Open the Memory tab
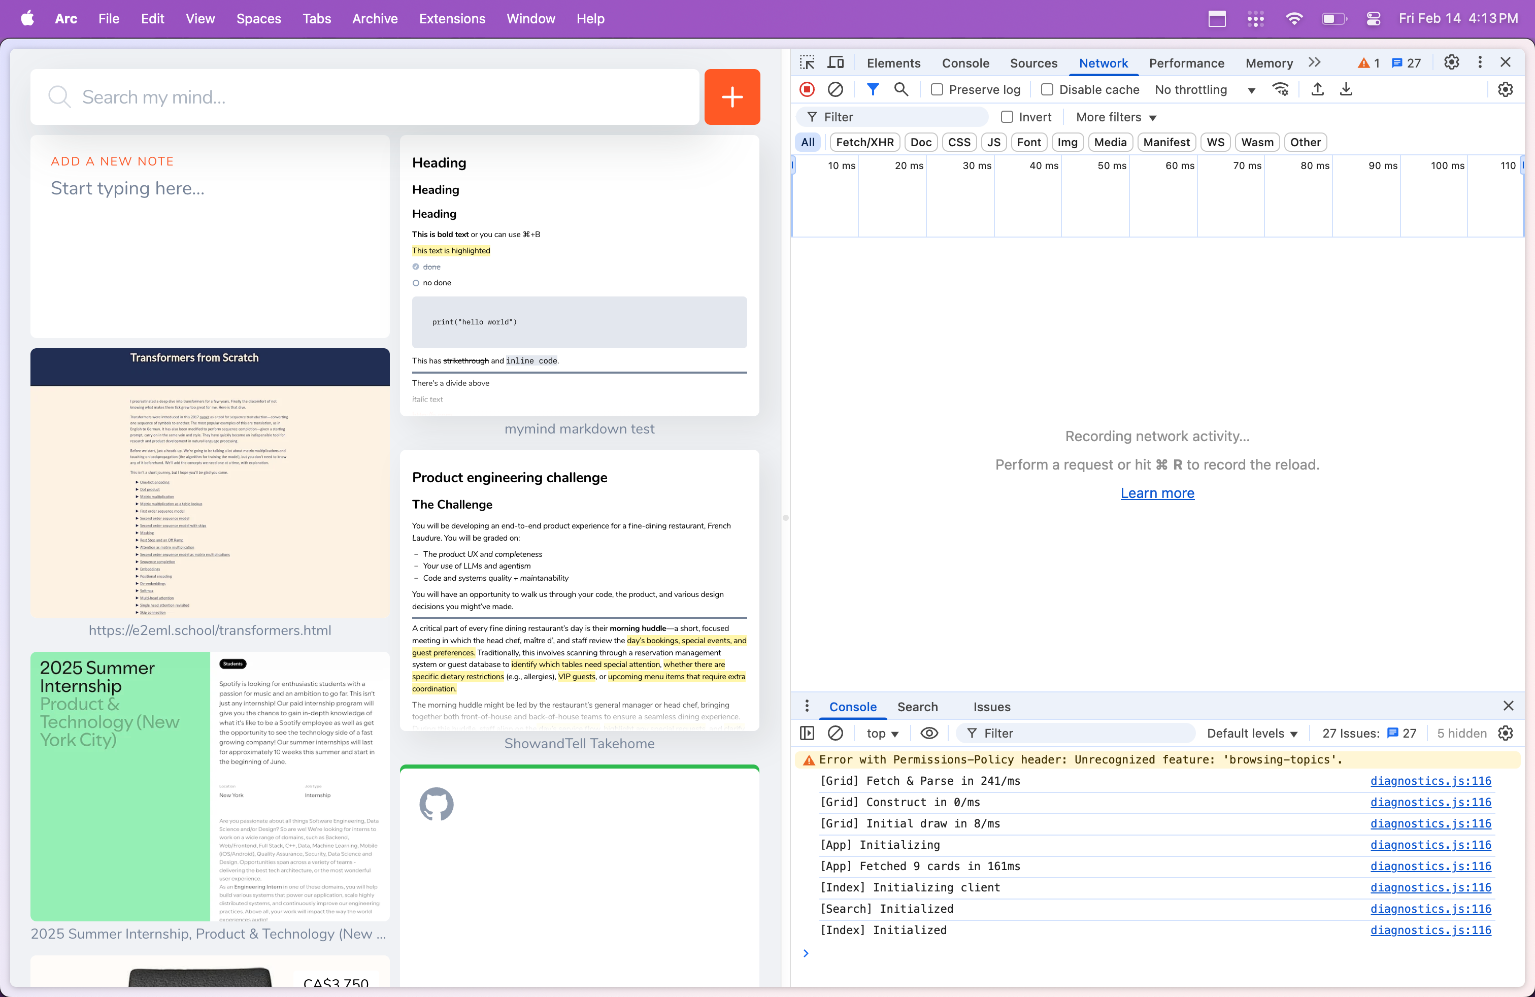 pos(1269,63)
